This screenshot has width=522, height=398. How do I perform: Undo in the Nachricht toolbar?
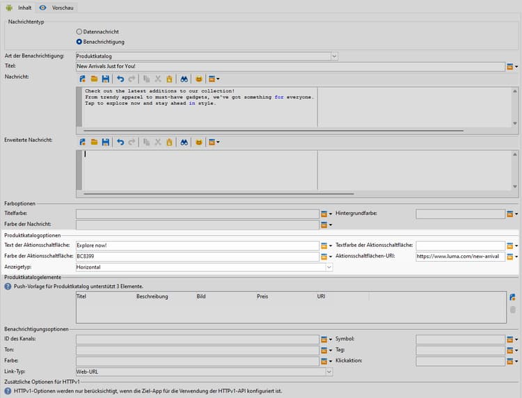click(x=120, y=79)
